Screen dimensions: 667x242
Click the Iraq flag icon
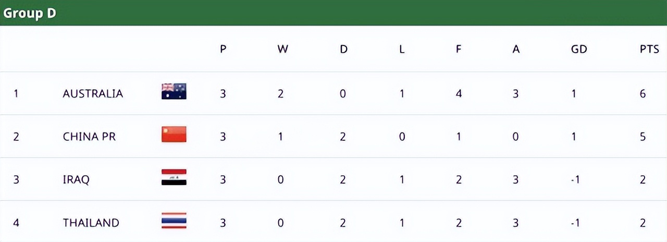[x=174, y=178]
